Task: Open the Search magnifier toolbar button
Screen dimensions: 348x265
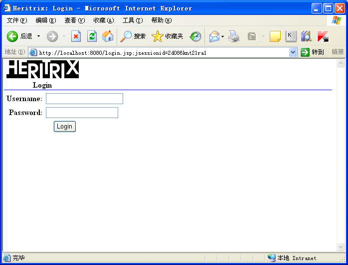Action: (133, 36)
